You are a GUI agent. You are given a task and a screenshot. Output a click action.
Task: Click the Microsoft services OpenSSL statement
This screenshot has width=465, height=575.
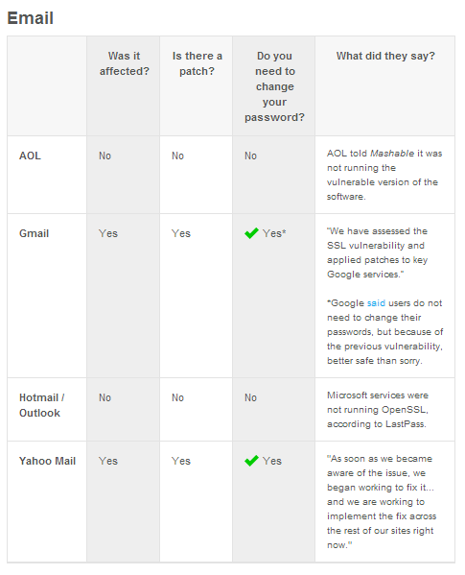378,410
